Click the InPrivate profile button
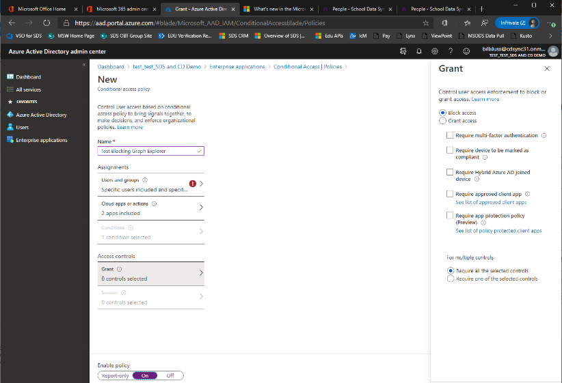The image size is (562, 383). 517,23
